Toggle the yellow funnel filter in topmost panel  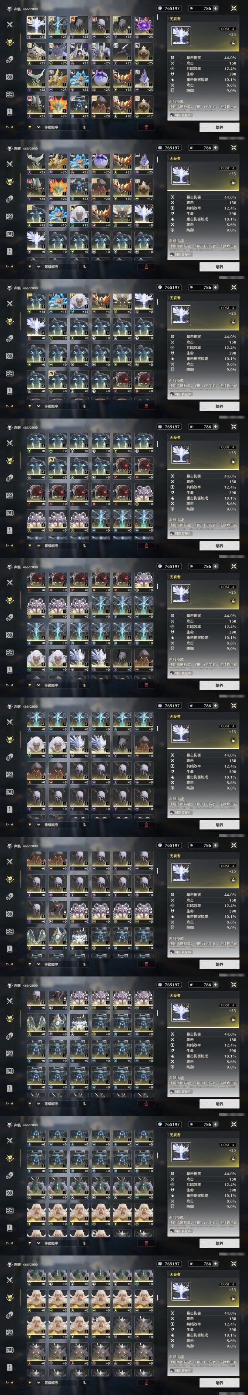pyautogui.click(x=30, y=127)
